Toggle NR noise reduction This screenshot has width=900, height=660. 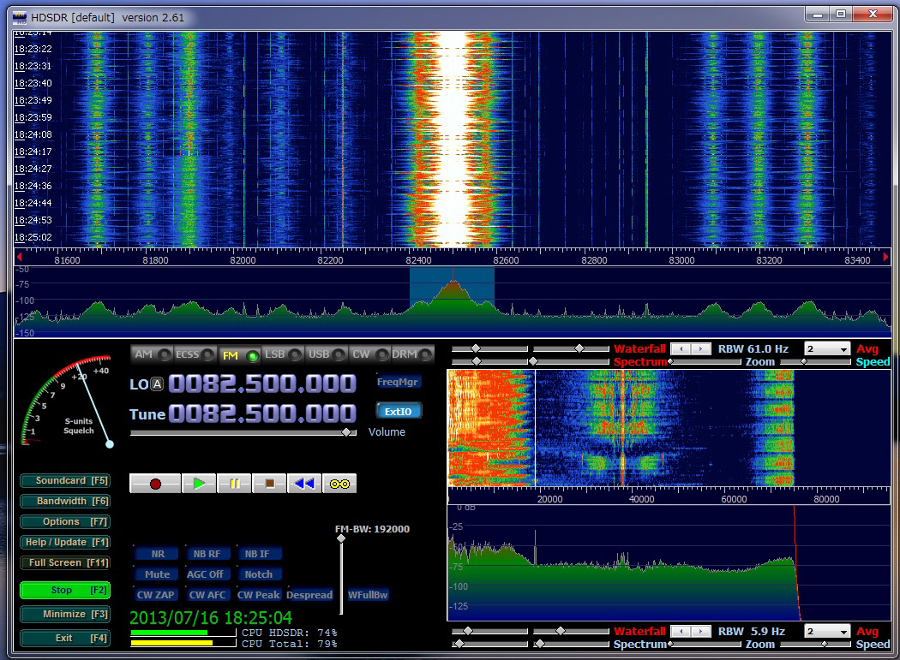coord(157,554)
